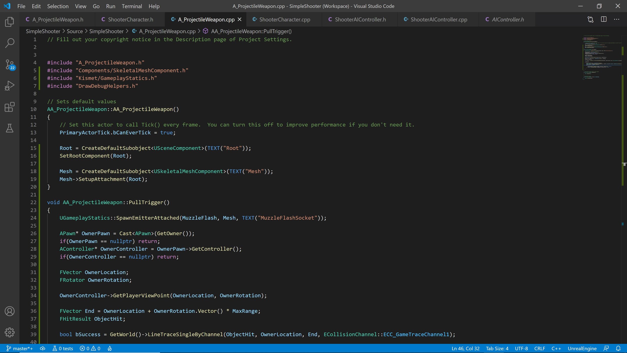627x353 pixels.
Task: Open the Explorer view in activity bar
Action: 10,22
